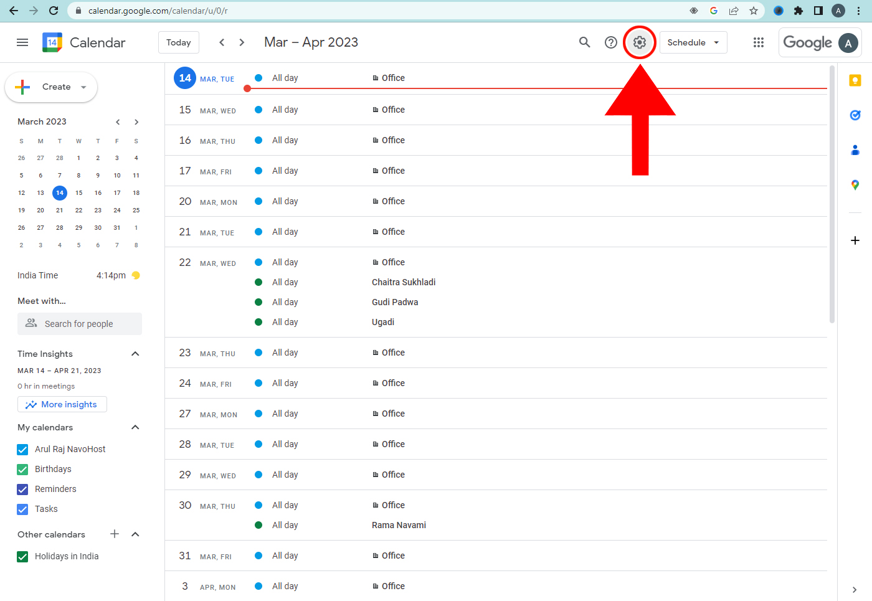
Task: Open the More insights link
Action: (x=62, y=405)
